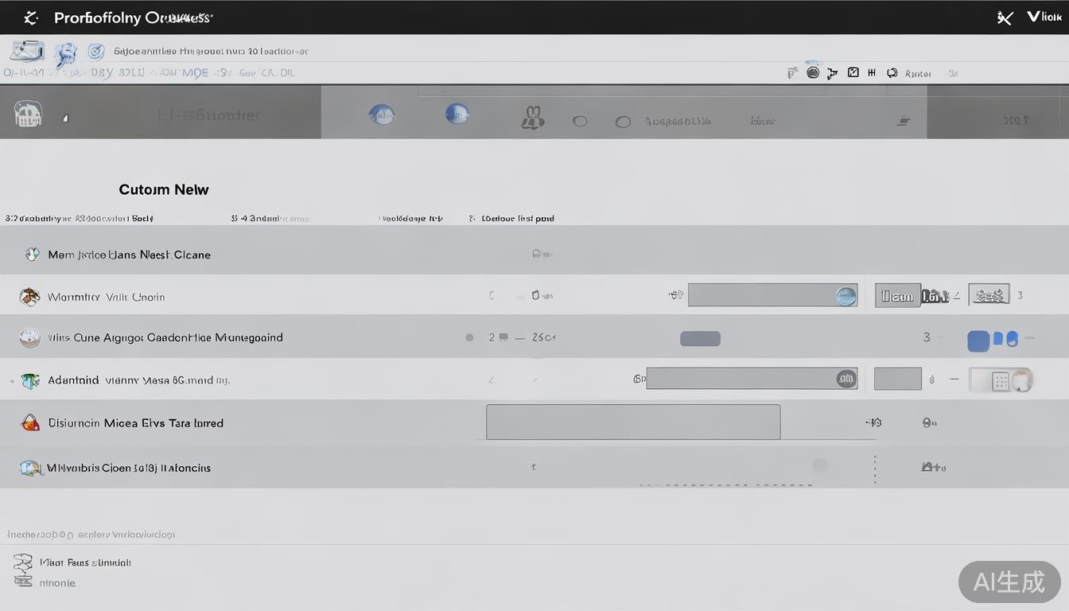Click the rabbit-shaped icon in the header bar
This screenshot has width=1069, height=611.
tap(532, 119)
